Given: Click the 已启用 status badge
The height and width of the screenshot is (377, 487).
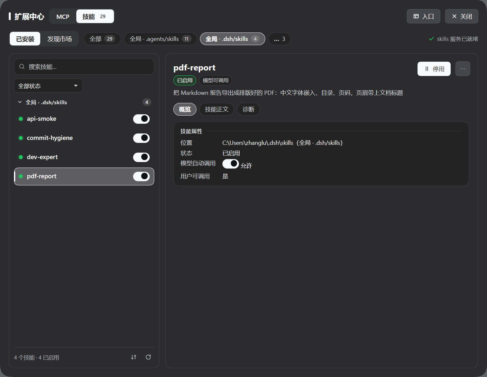Looking at the screenshot, I should point(185,80).
